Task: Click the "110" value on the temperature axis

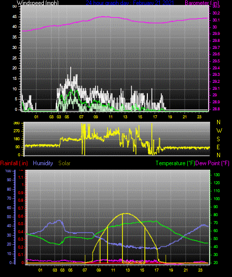Action: tap(217, 191)
